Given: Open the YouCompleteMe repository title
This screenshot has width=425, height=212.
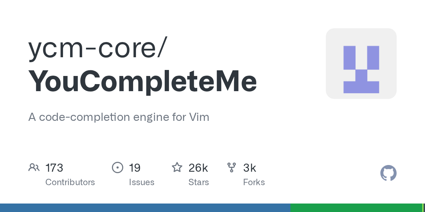Looking at the screenshot, I should coord(142,82).
